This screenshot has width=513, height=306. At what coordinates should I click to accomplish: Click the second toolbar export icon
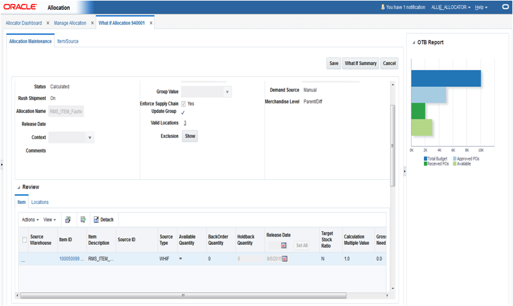pyautogui.click(x=83, y=220)
